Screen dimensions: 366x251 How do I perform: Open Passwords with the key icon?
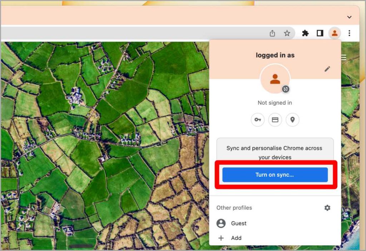[x=258, y=120]
